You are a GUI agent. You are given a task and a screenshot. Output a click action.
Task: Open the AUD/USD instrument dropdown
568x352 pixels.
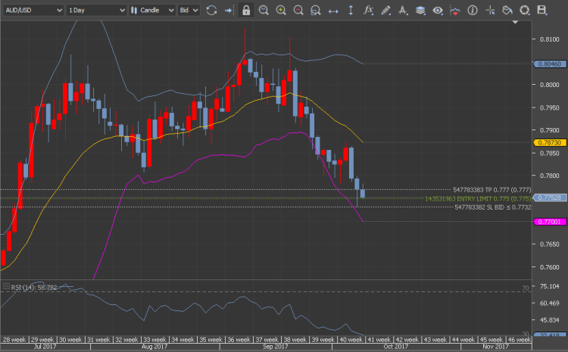[32, 11]
